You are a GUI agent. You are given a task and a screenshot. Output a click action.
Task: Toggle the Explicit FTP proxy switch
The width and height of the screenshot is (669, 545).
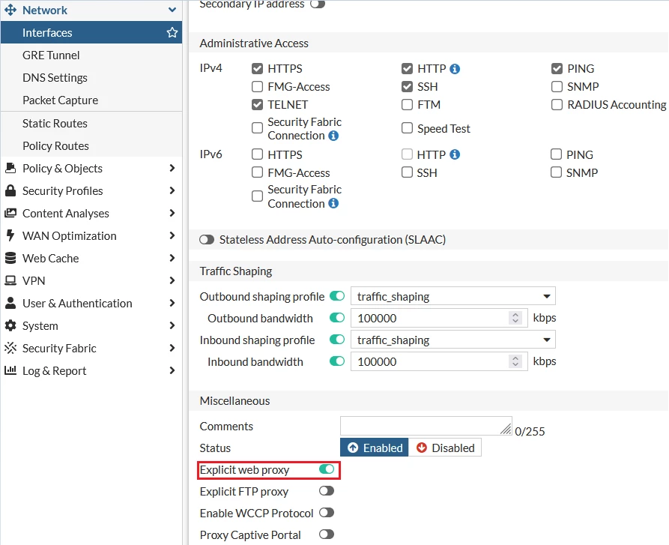click(x=327, y=491)
